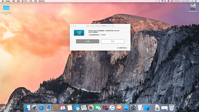Open Notes yellow pad icon in dock
The height and width of the screenshot is (112, 199).
(x=70, y=108)
